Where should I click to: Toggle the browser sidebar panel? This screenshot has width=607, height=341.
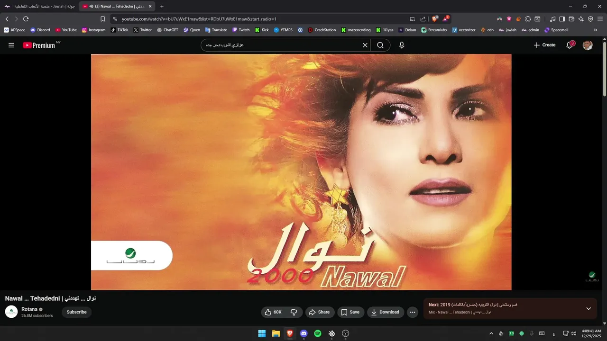[562, 19]
